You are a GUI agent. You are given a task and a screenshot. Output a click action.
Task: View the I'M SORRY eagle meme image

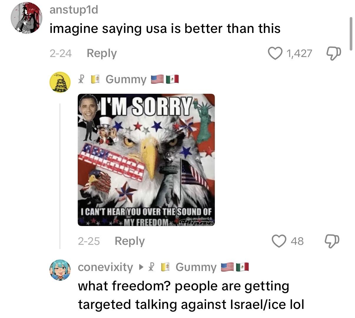(146, 160)
